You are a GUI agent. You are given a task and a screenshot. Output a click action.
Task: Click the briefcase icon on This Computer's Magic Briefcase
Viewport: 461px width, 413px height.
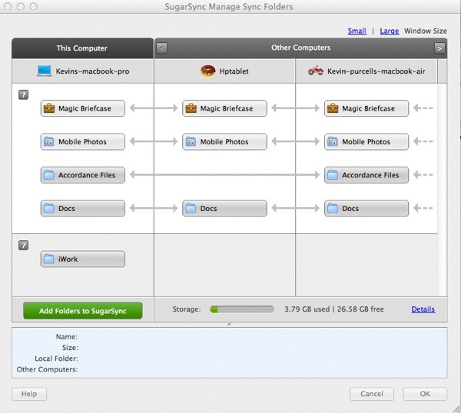point(49,108)
